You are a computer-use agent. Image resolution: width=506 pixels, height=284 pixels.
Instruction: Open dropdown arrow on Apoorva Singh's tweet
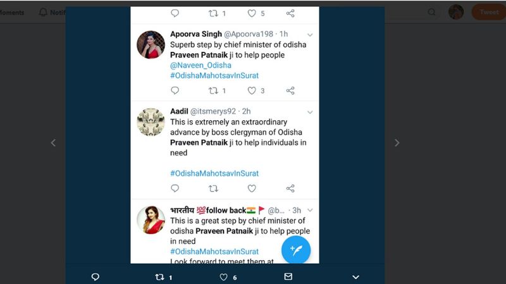310,35
